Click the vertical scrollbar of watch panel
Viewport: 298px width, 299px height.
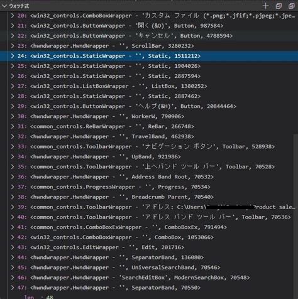pyautogui.click(x=295, y=217)
